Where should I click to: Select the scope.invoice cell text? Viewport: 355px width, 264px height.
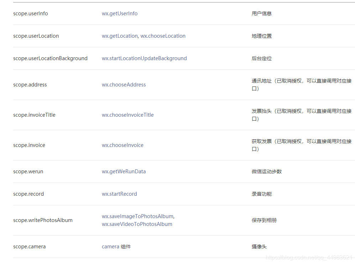[x=29, y=145]
